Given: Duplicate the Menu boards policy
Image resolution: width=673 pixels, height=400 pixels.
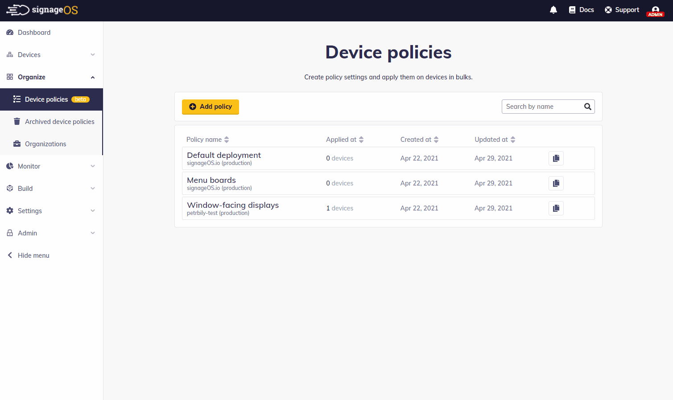Looking at the screenshot, I should pos(556,183).
